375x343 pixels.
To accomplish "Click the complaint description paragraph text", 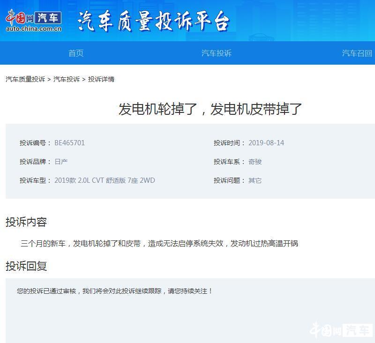I will pyautogui.click(x=159, y=243).
